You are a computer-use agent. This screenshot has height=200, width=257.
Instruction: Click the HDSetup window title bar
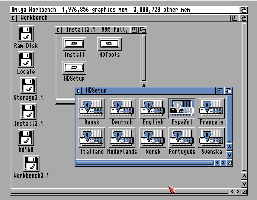coord(149,90)
